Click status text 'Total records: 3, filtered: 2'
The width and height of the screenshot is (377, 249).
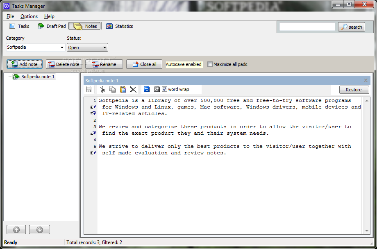click(x=94, y=242)
